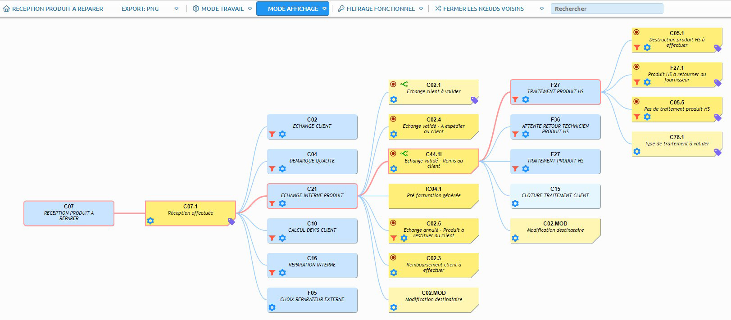This screenshot has height=320, width=731.
Task: Click the purple tag icon on C05.1
Action: click(717, 48)
